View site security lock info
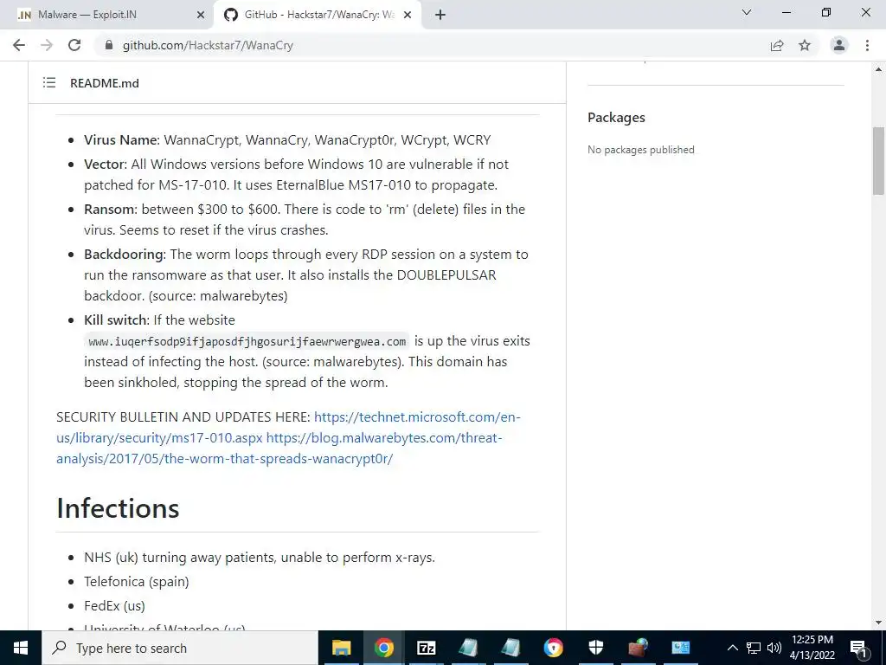This screenshot has height=665, width=886. pos(109,45)
